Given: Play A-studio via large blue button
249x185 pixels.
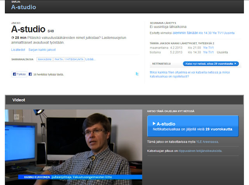Looking at the screenshot, I should pos(193,126).
